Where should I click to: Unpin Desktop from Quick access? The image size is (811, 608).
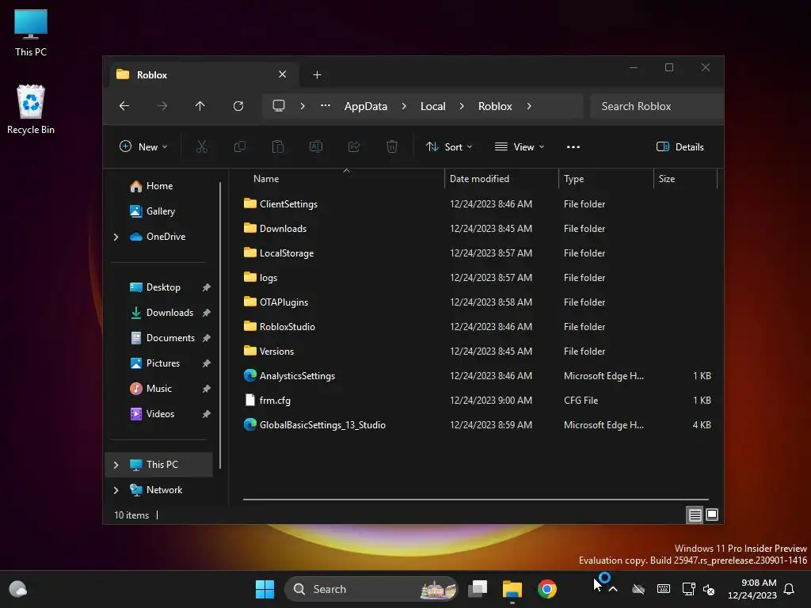pos(207,287)
